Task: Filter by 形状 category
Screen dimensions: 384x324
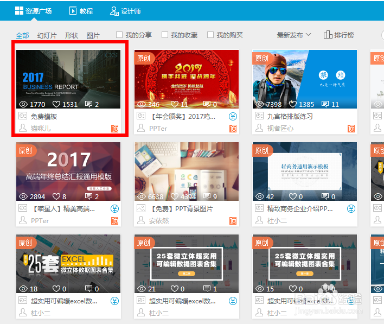Action: pos(72,35)
